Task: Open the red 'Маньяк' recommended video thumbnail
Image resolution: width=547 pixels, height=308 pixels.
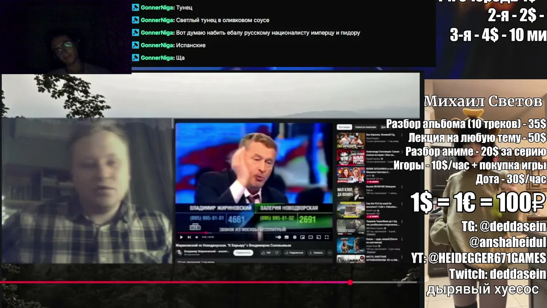Action: (x=350, y=157)
